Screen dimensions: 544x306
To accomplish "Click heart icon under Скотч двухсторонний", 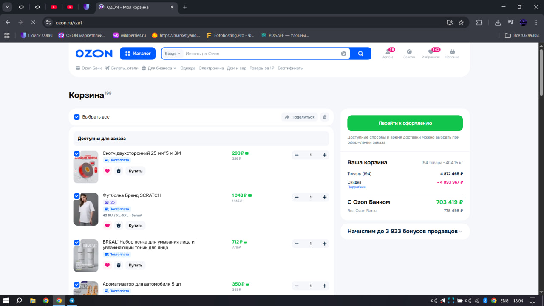I will (x=107, y=171).
